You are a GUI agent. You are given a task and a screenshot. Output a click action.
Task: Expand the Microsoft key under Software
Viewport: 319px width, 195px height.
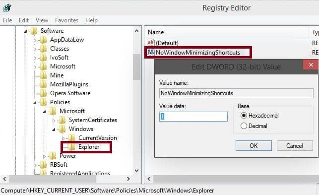point(35,67)
